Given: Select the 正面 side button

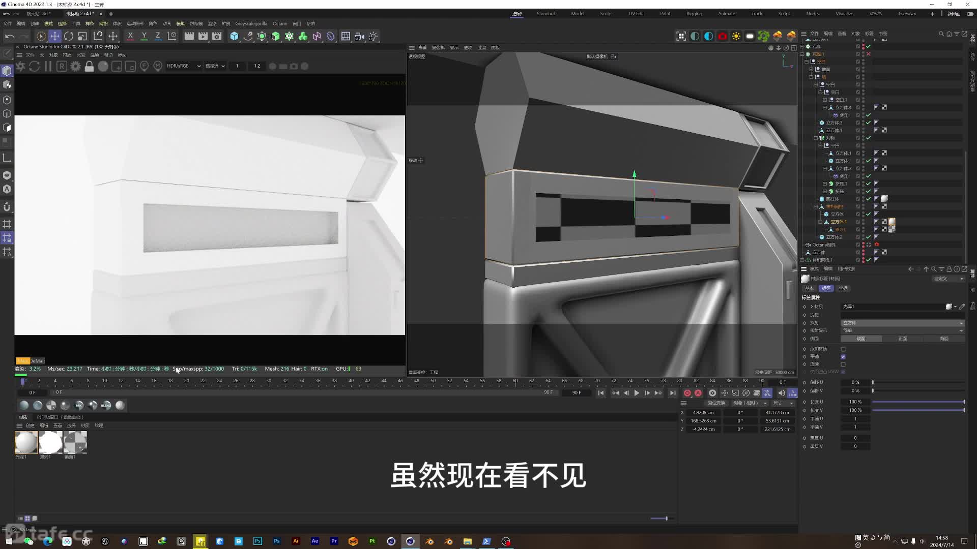Looking at the screenshot, I should [x=902, y=339].
